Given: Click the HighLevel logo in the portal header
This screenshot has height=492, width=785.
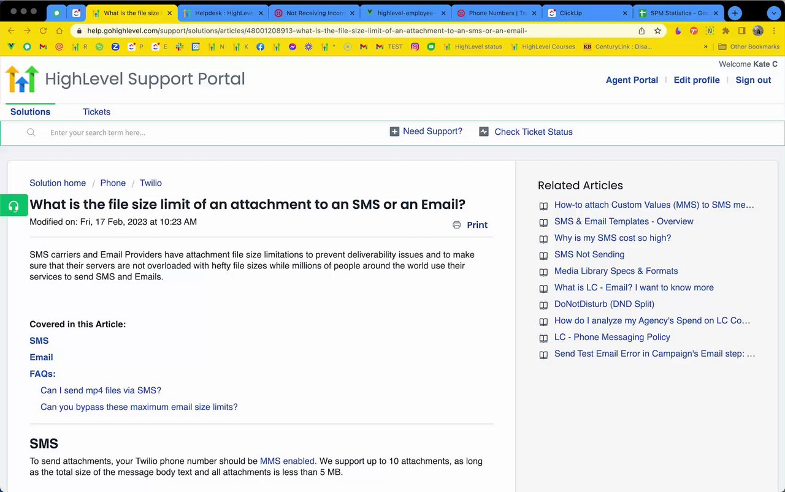Looking at the screenshot, I should (22, 79).
